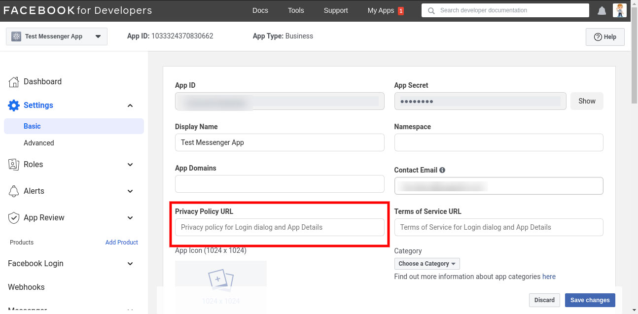Image resolution: width=638 pixels, height=314 pixels.
Task: Click the masked App Secret field
Action: [x=481, y=101]
